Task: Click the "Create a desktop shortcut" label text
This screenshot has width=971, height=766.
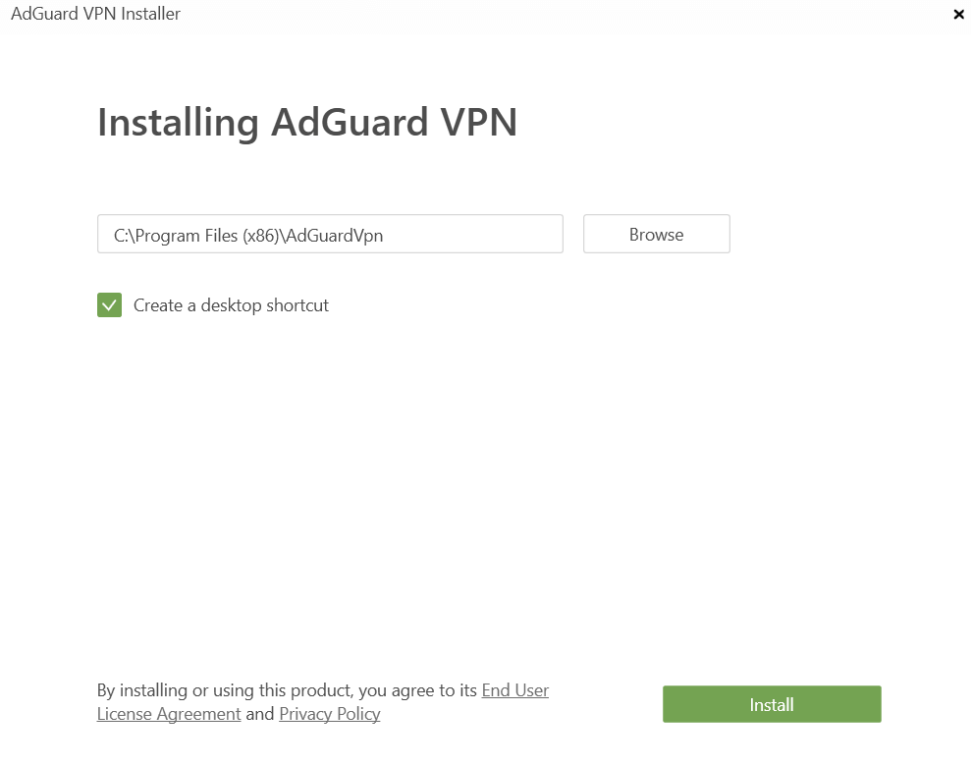Action: point(231,305)
